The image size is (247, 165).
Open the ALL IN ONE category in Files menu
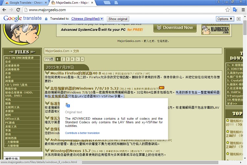[x=22, y=58]
